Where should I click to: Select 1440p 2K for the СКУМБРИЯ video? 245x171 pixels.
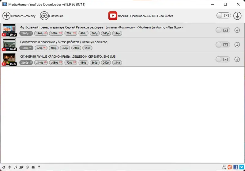coord(41,63)
